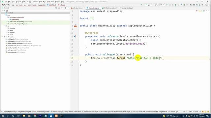The height and width of the screenshot is (118, 211).
Task: Open the app run configuration dropdown
Action: pyautogui.click(x=148, y=5)
